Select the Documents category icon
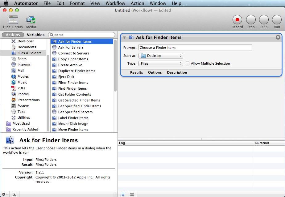The width and height of the screenshot is (285, 197). point(14,47)
